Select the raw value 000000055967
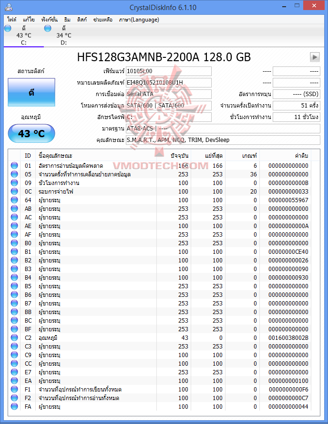Image resolution: width=328 pixels, height=424 pixels. (288, 200)
